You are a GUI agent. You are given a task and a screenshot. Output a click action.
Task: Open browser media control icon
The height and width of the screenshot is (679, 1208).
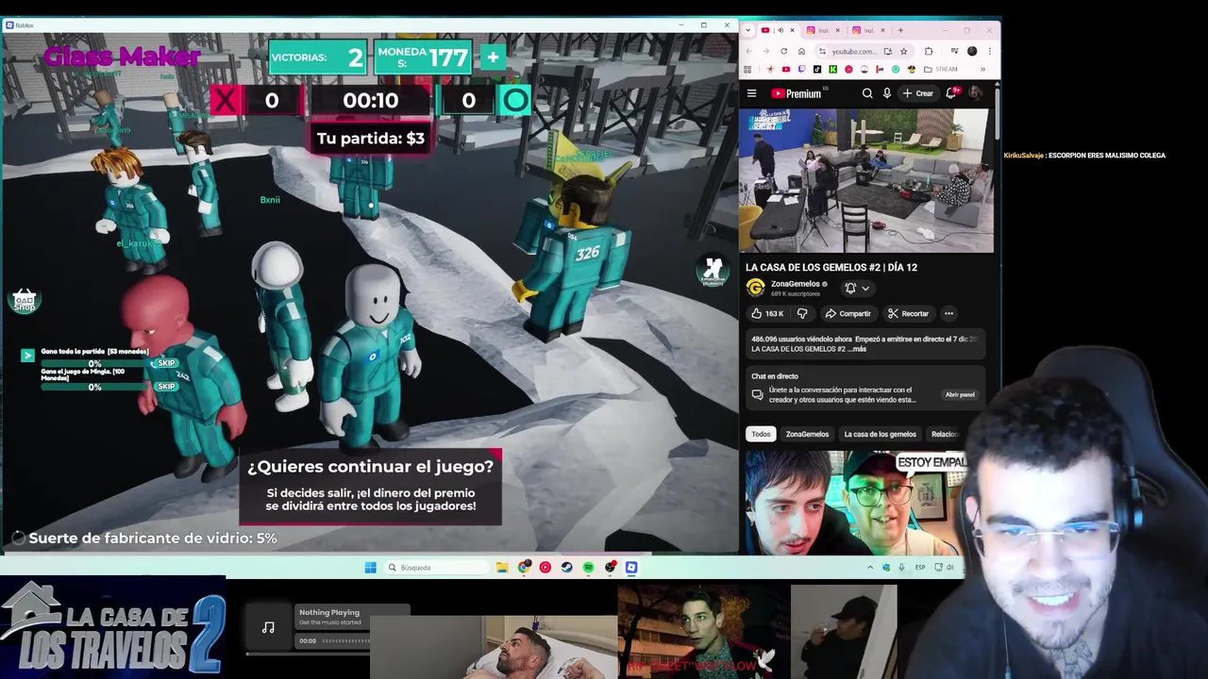coord(955,51)
